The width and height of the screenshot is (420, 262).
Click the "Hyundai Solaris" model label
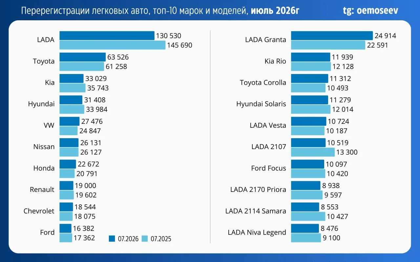tap(261, 104)
